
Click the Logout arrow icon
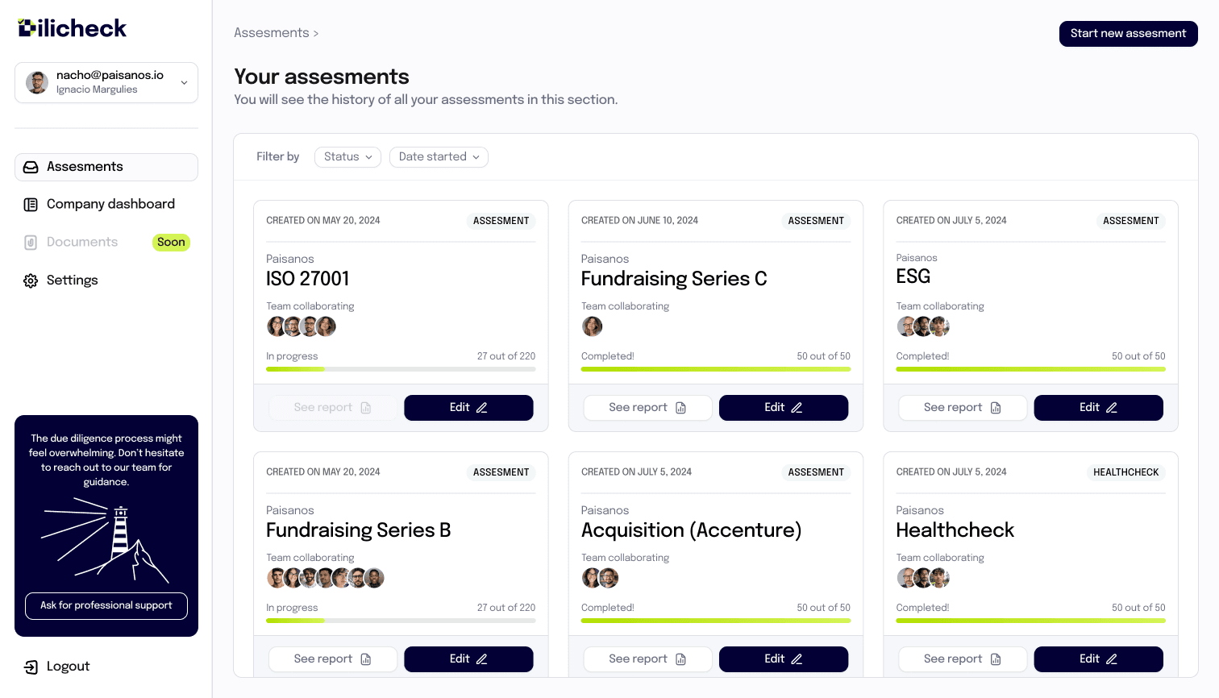click(x=31, y=667)
